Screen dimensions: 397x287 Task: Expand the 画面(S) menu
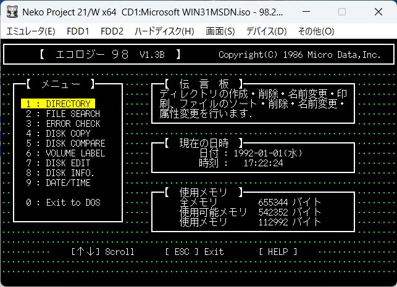point(220,31)
